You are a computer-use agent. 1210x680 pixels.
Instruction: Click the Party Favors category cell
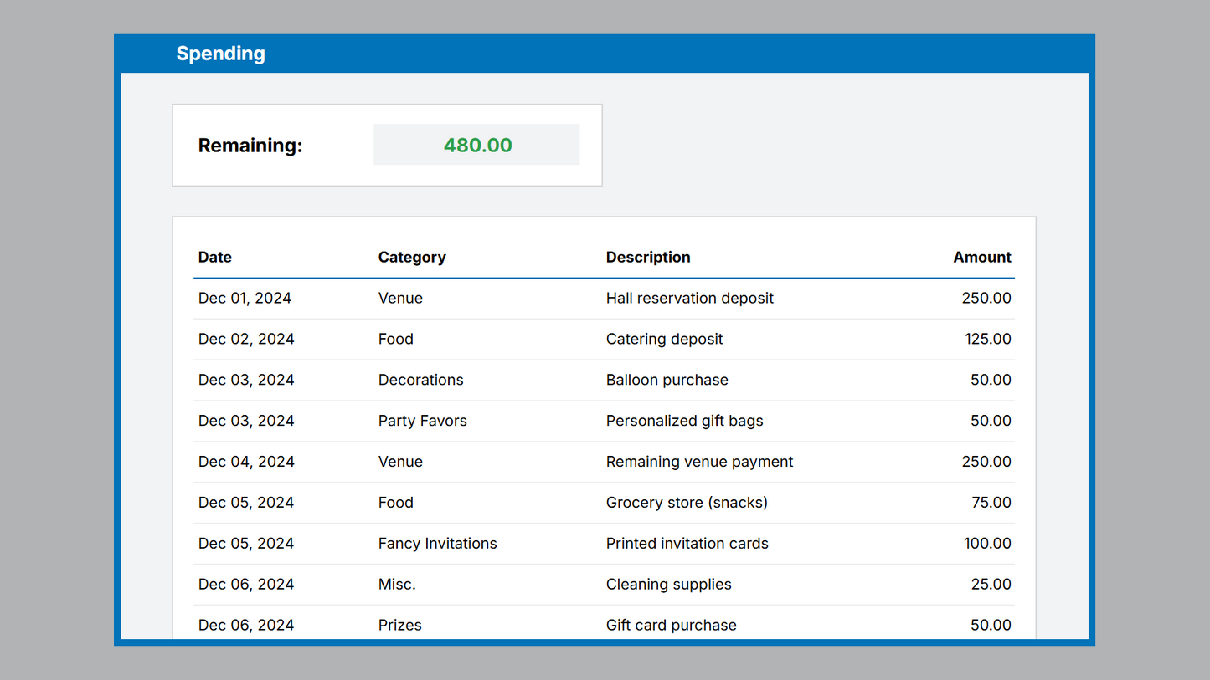coord(422,422)
